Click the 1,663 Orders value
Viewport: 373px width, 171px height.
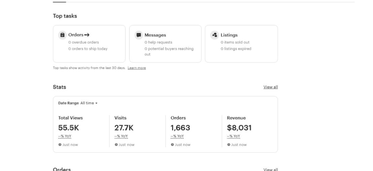click(x=180, y=128)
